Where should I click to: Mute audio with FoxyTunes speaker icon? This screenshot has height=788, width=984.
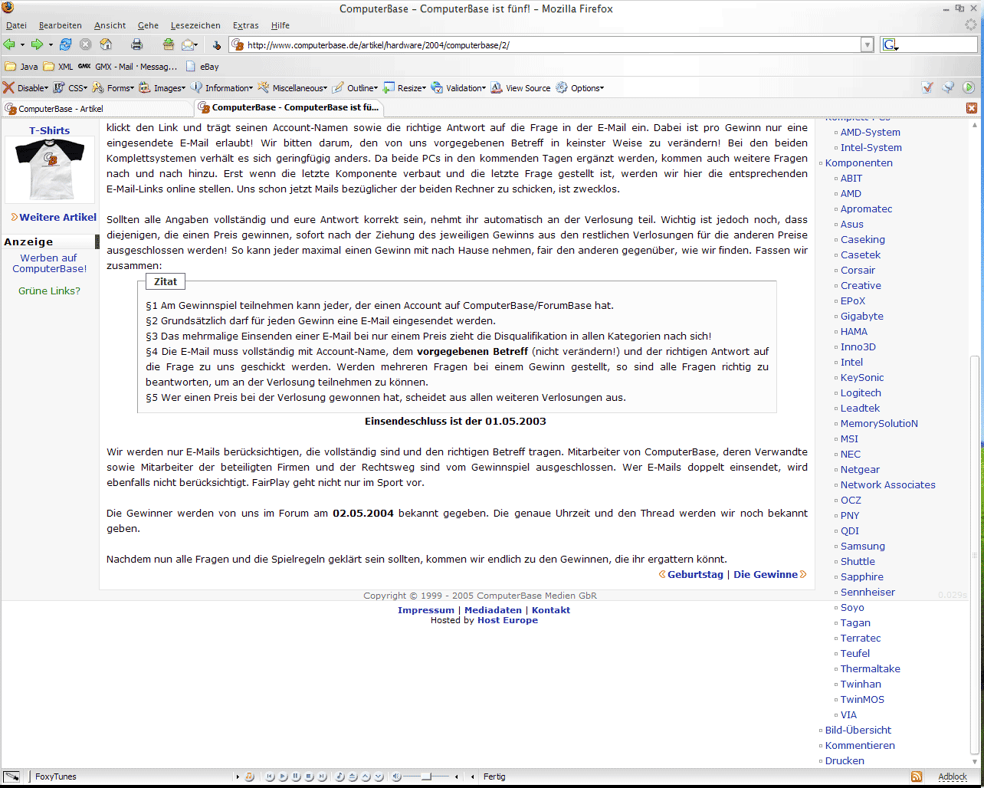[396, 777]
